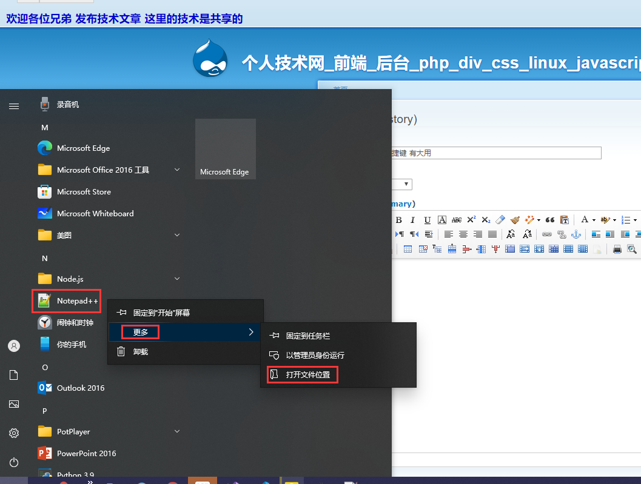Open Settings from the Start menu gear
Screen dimensions: 641x484
click(x=14, y=433)
